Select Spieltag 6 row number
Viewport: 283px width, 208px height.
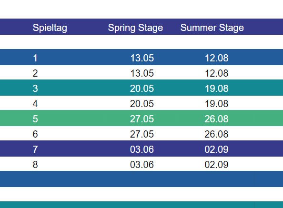point(35,134)
